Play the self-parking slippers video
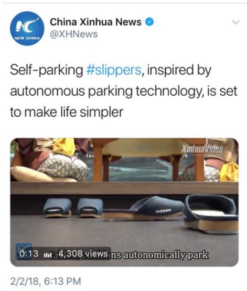 coord(124,202)
